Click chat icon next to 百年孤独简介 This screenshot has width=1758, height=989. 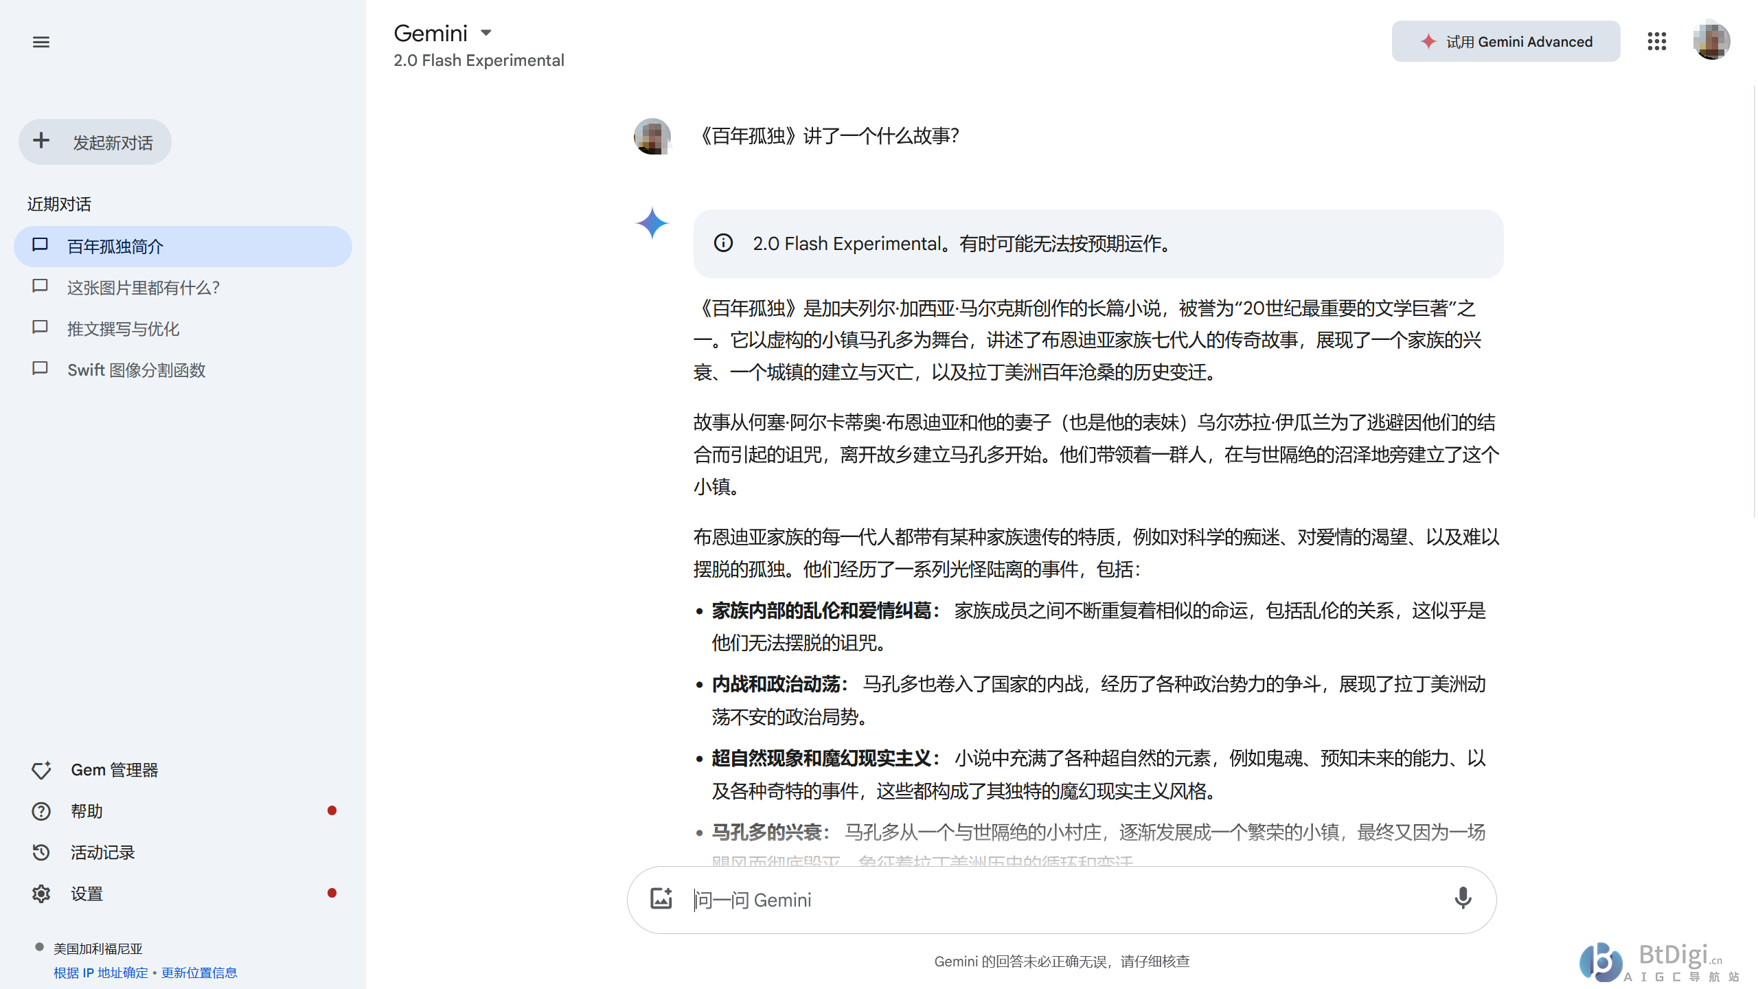40,245
